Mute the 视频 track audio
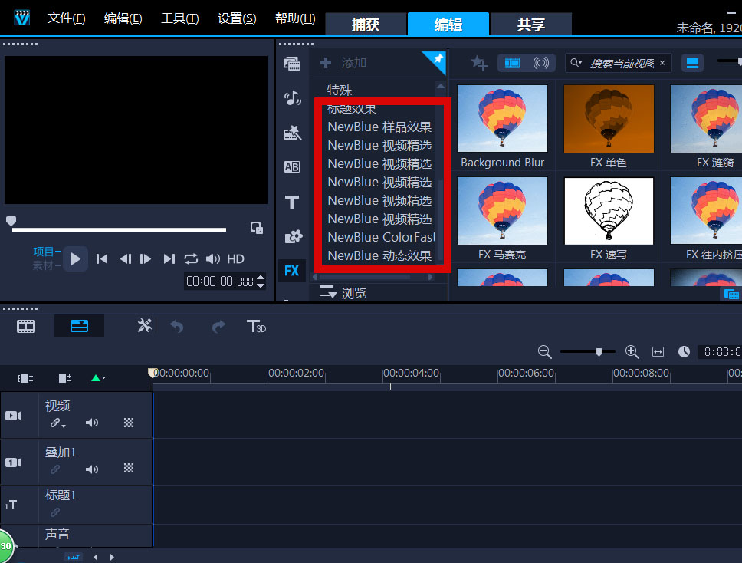 [92, 423]
